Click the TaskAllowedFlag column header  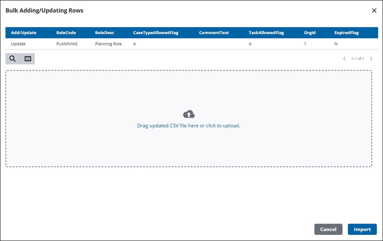pyautogui.click(x=266, y=33)
